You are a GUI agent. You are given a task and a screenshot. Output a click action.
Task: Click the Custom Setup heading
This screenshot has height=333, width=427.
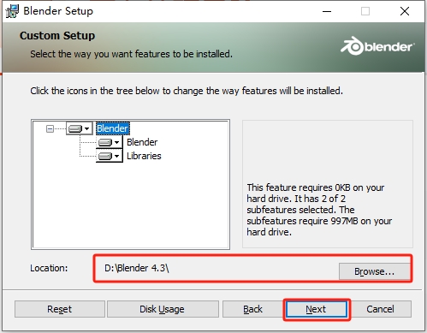(57, 36)
